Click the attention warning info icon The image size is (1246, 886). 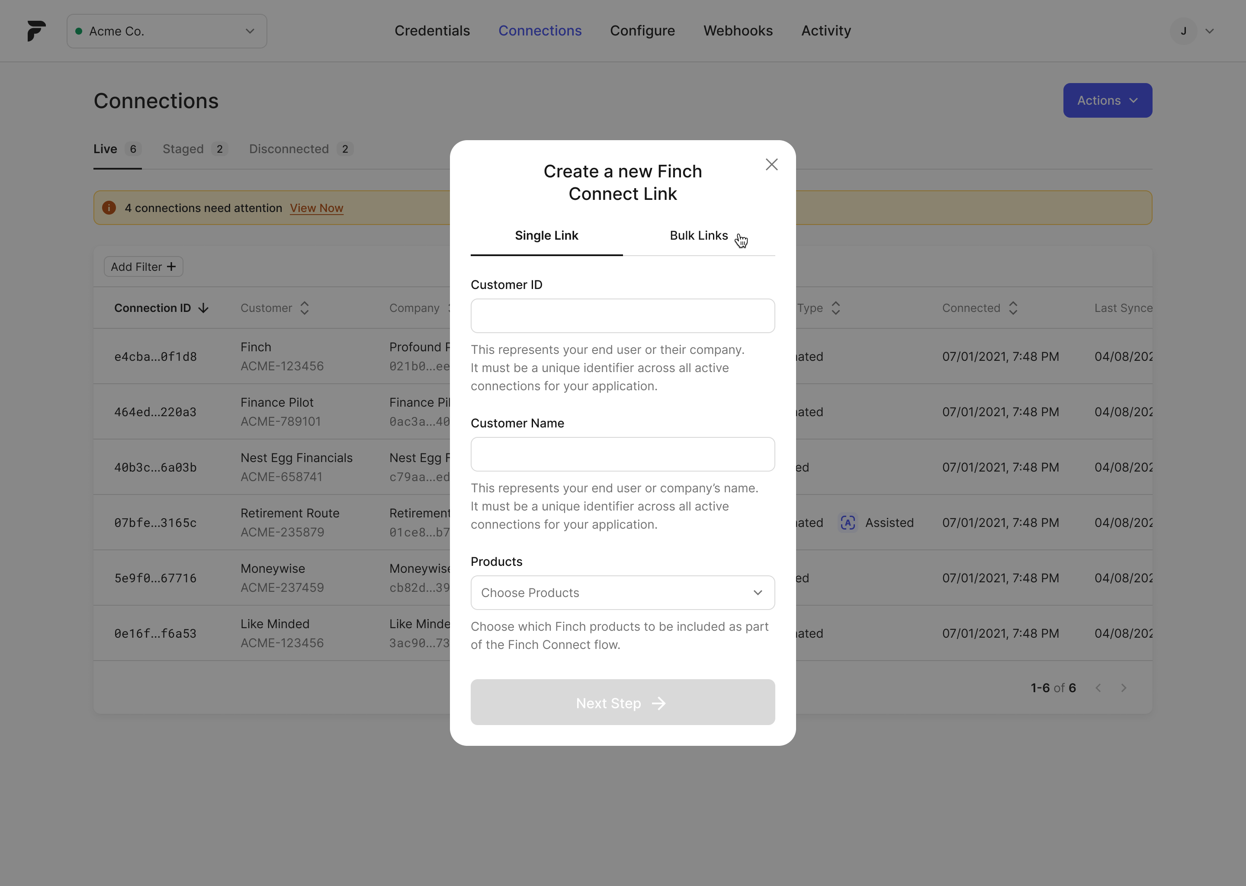point(109,208)
